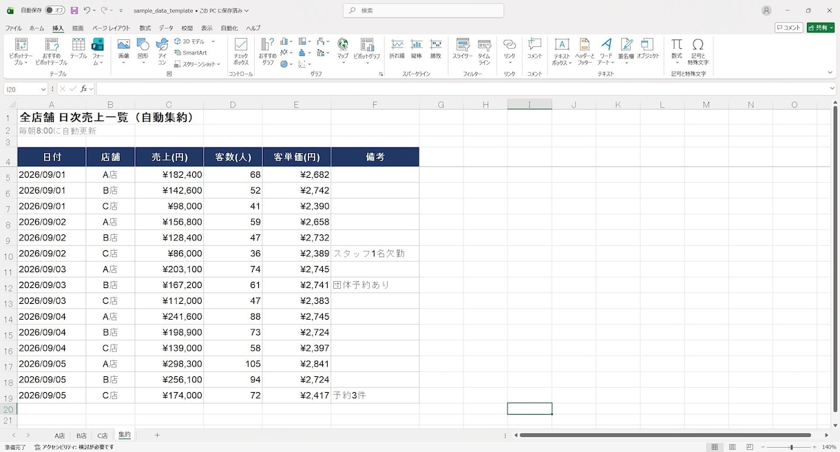Viewport: 840px width, 452px height.
Task: Switch to the B店 sheet tab
Action: (81, 435)
